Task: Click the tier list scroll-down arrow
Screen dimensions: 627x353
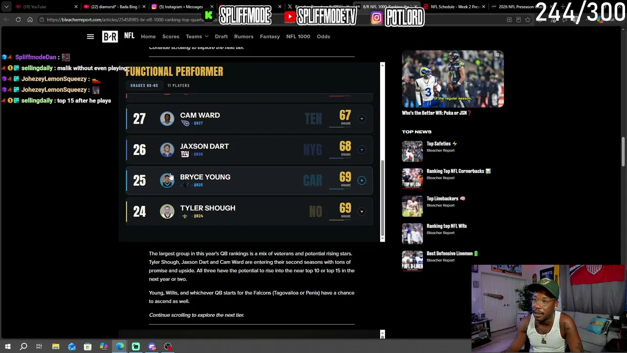Action: click(x=382, y=238)
